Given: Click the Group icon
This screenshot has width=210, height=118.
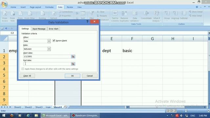Looking at the screenshot, I should pos(167,13).
